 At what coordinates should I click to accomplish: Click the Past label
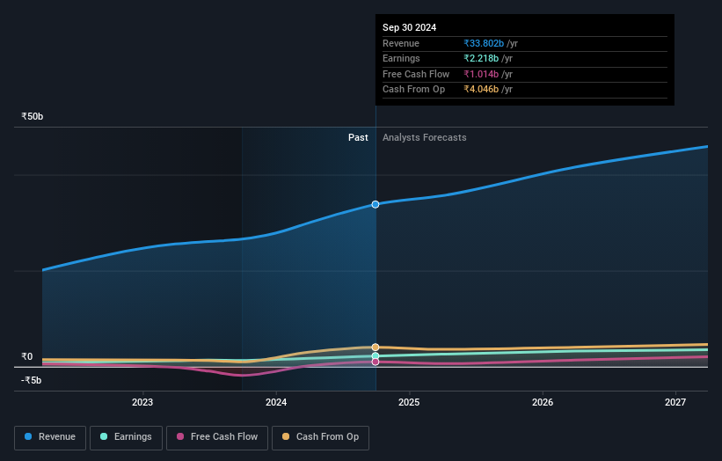point(358,138)
